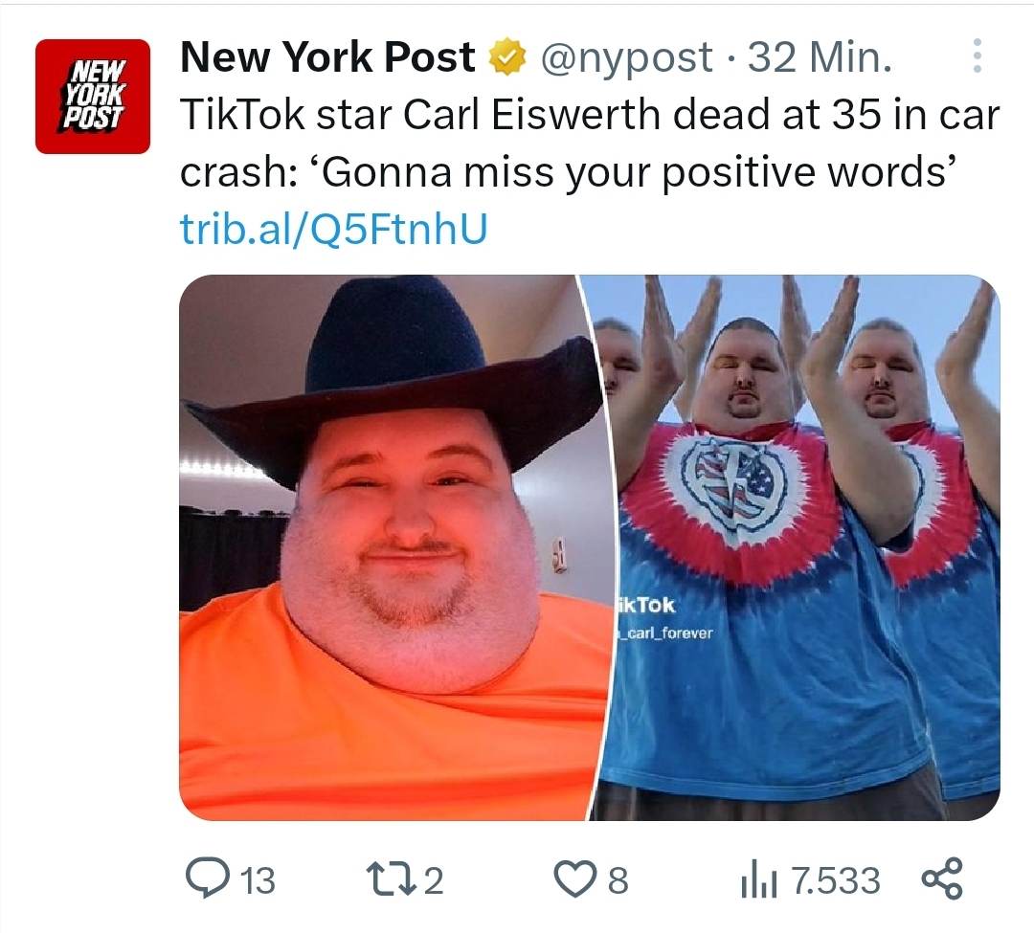Open the trib.al/Q5FtnhU link
1034x933 pixels.
334,229
